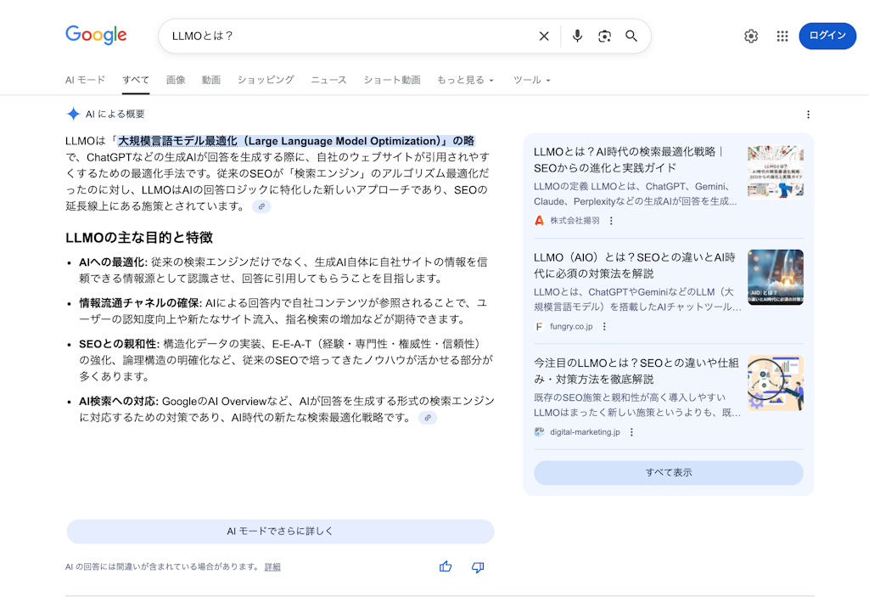
Task: Click the Google logo to return home
Action: (95, 35)
